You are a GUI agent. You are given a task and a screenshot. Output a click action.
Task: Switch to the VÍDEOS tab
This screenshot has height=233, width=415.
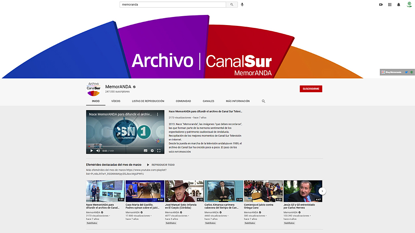pyautogui.click(x=116, y=101)
